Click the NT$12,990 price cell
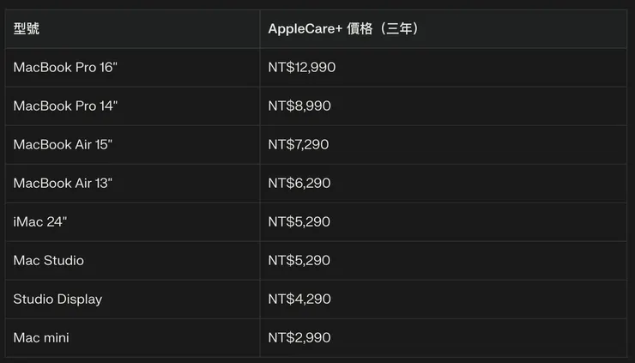635x363 pixels. (x=301, y=68)
